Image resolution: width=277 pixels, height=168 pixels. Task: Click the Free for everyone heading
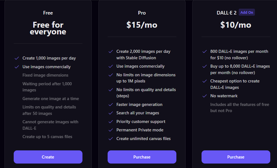[x=48, y=28]
